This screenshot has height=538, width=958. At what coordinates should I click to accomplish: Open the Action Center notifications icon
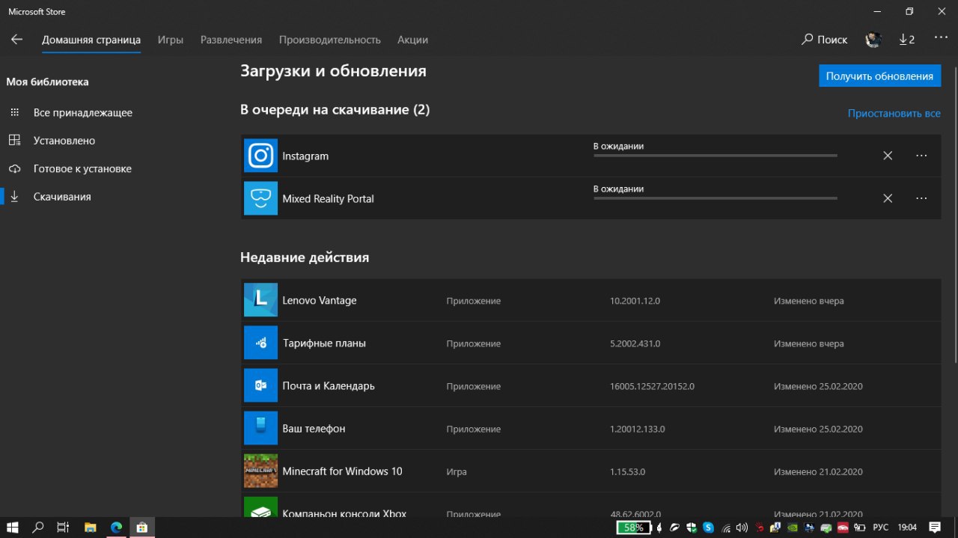click(934, 527)
